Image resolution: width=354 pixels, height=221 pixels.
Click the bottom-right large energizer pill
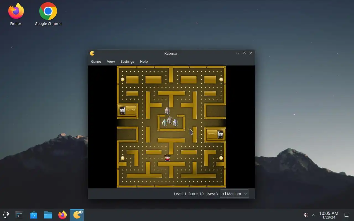click(221, 158)
